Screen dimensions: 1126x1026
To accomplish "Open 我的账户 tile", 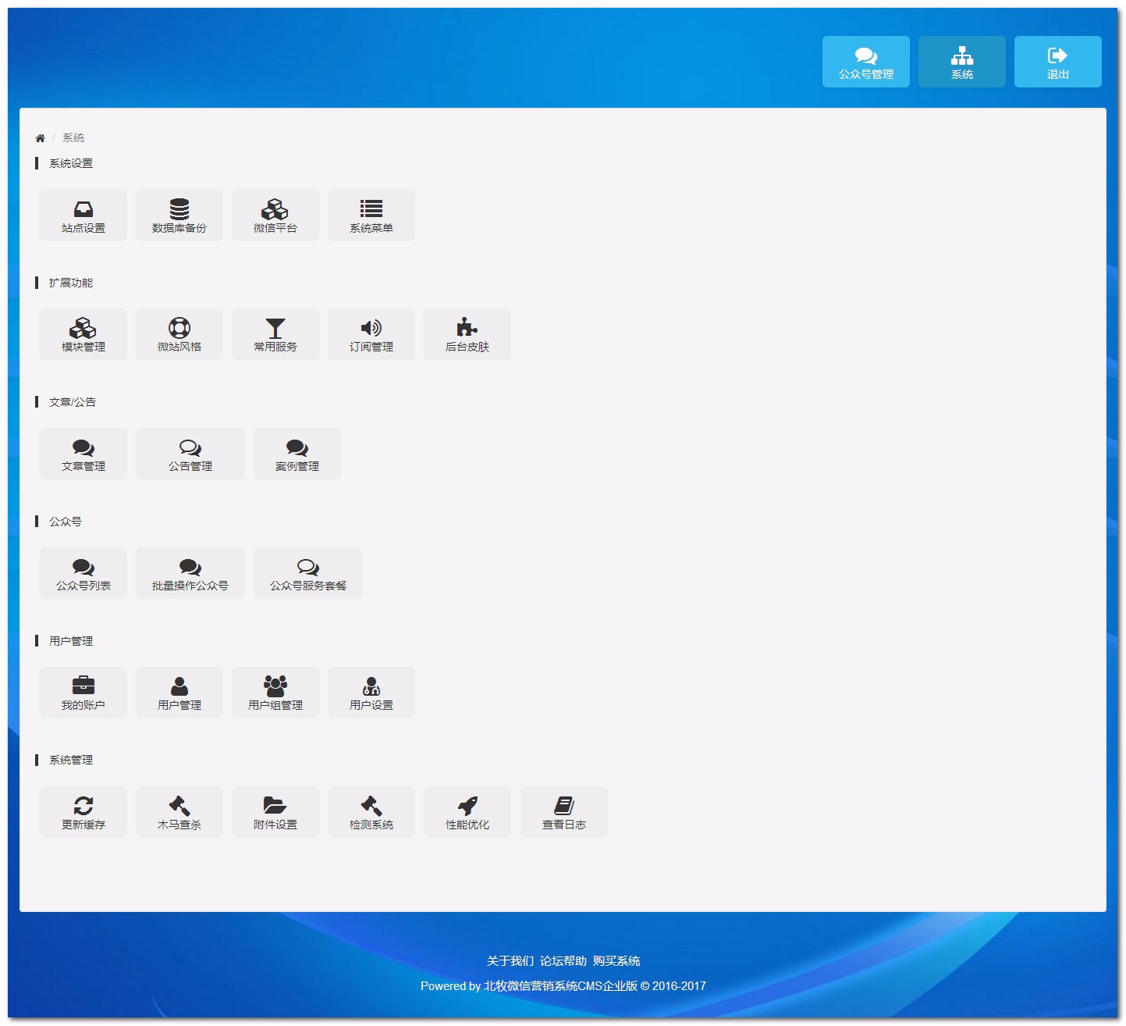I will (x=83, y=693).
